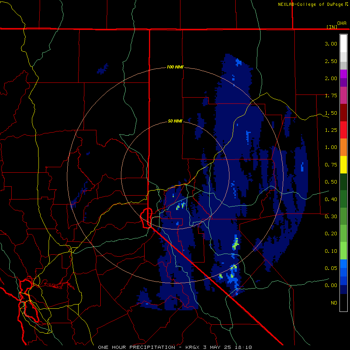Click the 0.50 legend value
350x350 pixels.
(x=331, y=182)
